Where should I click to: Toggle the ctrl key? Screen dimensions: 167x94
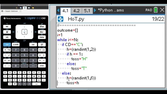pyautogui.click(x=7, y=45)
